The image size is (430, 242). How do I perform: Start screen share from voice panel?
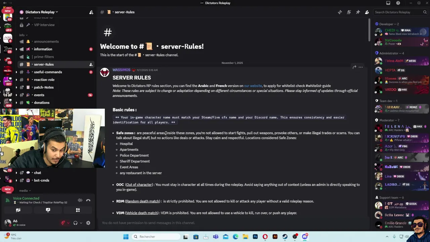tap(48, 210)
